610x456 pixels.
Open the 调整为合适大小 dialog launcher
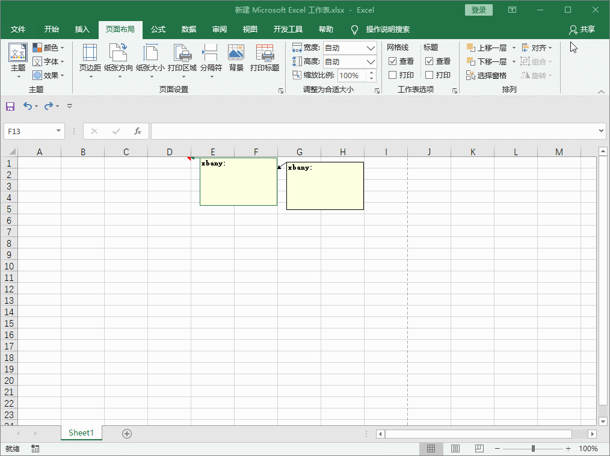377,91
